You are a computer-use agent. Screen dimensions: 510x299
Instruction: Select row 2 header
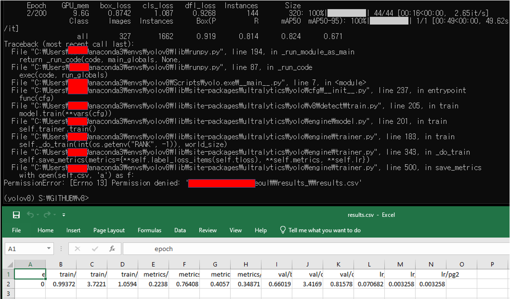[9, 284]
